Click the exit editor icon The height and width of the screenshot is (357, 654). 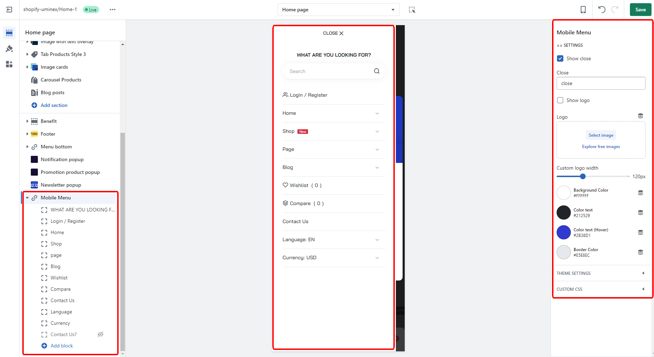[x=9, y=10]
